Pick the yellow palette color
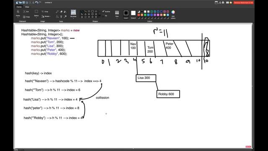The image size is (268, 151). tap(165, 15)
